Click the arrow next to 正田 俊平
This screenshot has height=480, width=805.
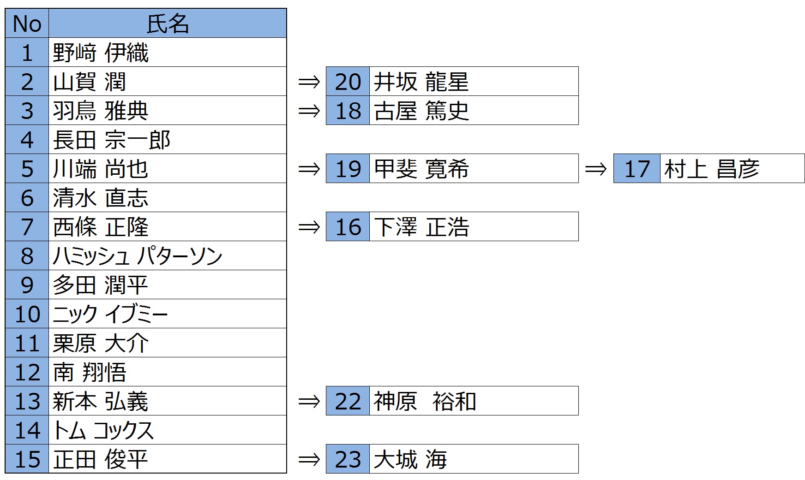(309, 460)
